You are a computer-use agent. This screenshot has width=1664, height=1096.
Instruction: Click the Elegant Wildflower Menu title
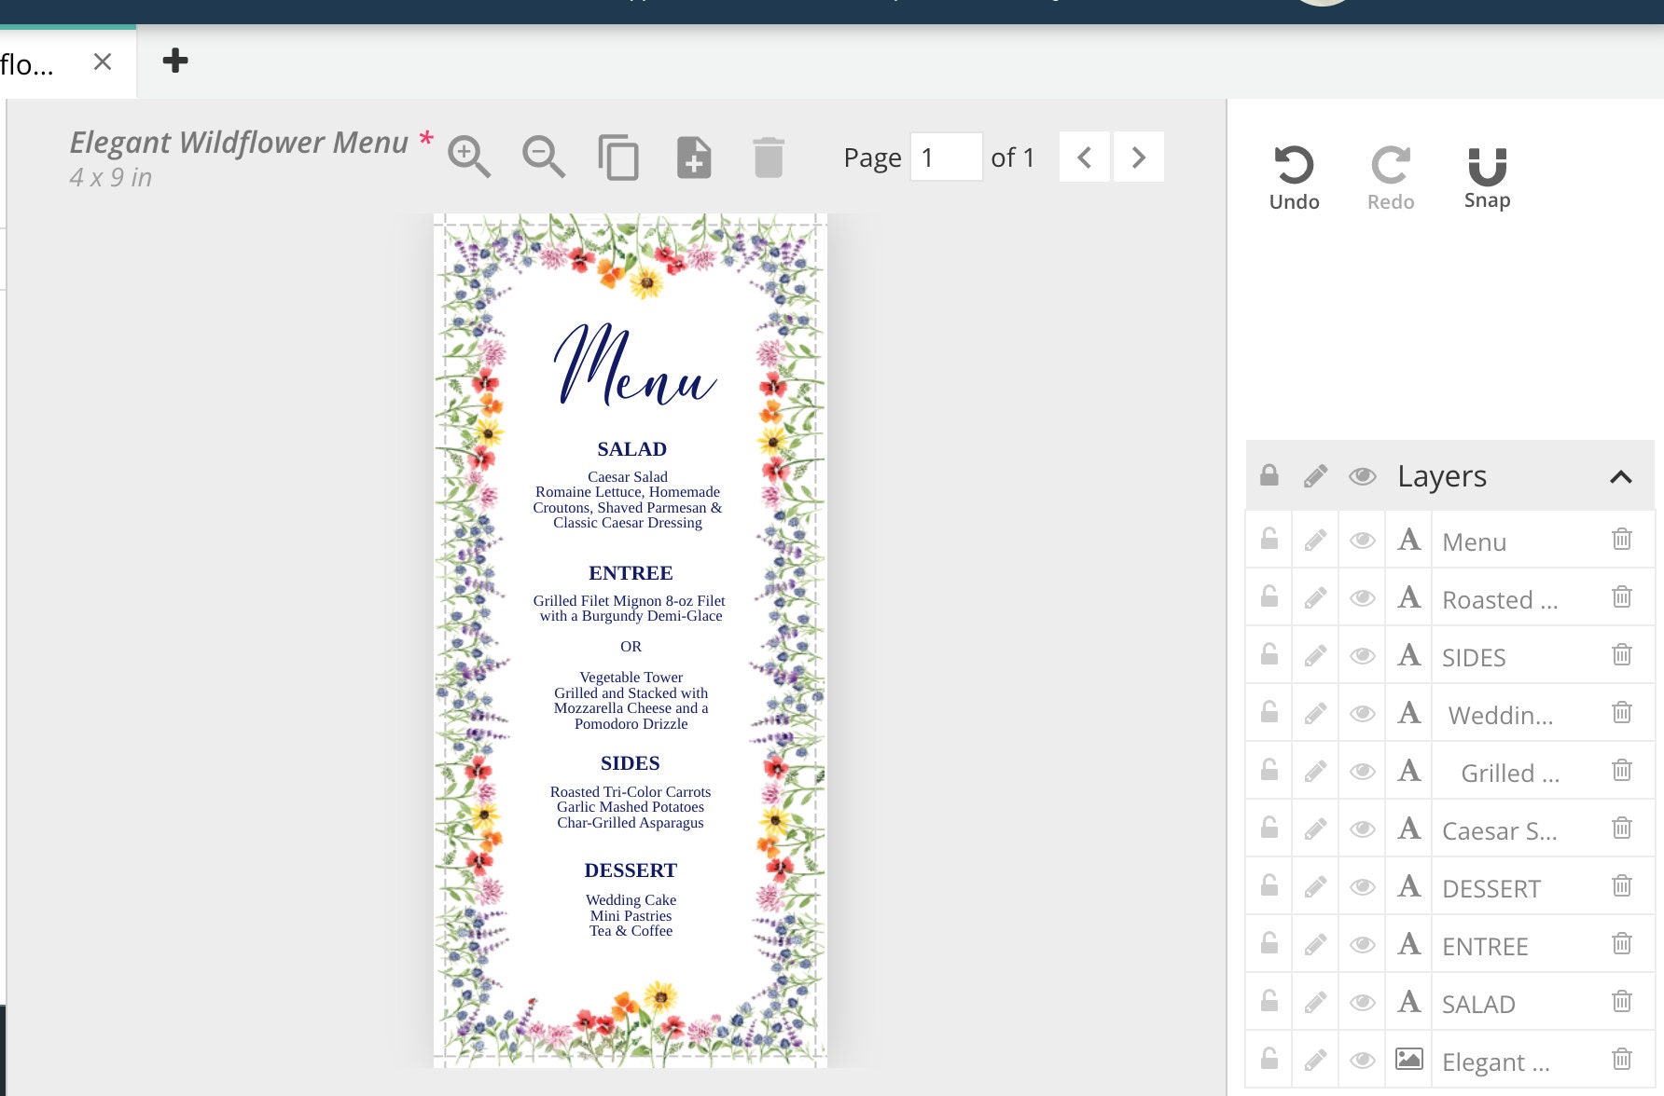coord(241,142)
